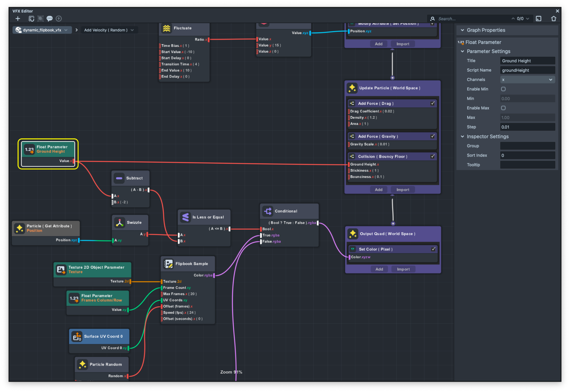This screenshot has height=392, width=570.
Task: Click the magnifier search icon
Action: [x=432, y=19]
